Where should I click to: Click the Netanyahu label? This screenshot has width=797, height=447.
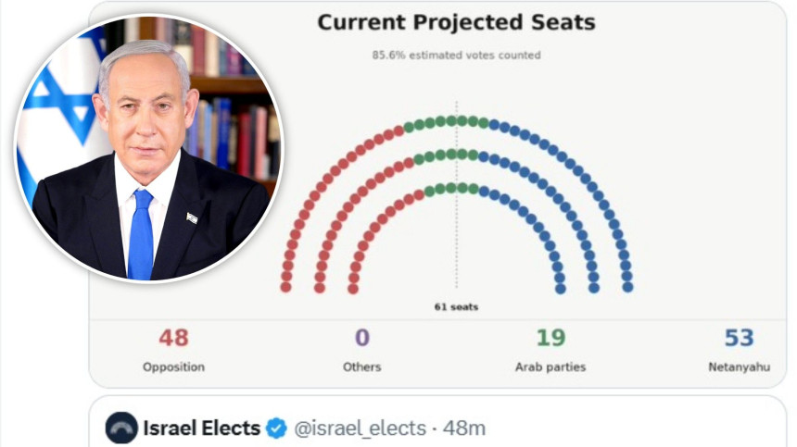pyautogui.click(x=739, y=366)
